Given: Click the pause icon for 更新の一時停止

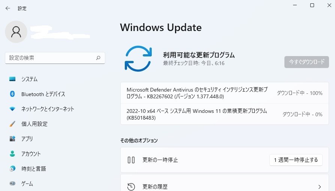Looking at the screenshot, I should click(x=131, y=160).
